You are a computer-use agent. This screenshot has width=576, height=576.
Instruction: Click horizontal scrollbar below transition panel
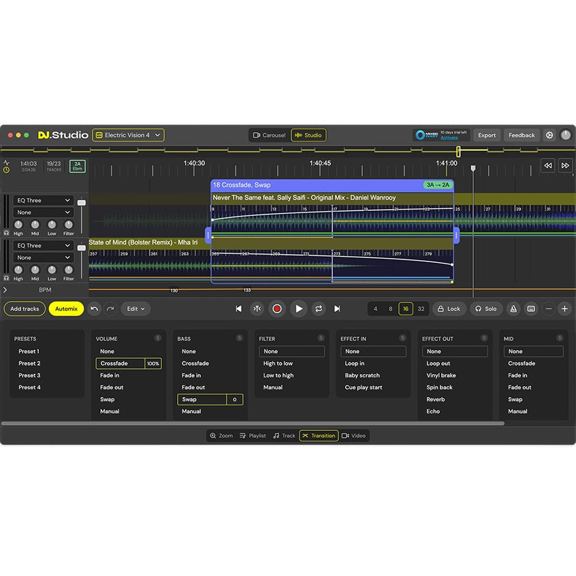pyautogui.click(x=253, y=423)
